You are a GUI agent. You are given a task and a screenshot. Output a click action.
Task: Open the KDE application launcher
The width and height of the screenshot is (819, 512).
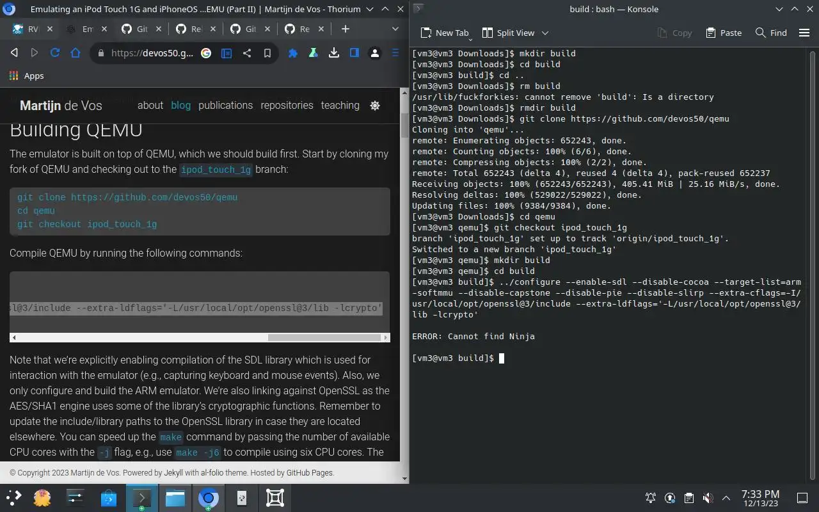tap(13, 497)
